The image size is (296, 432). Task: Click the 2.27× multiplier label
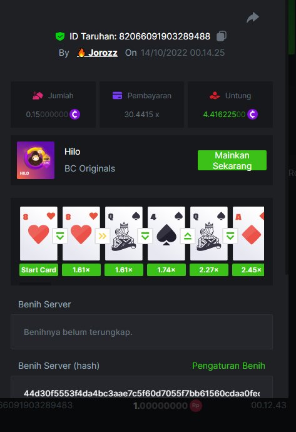(209, 270)
